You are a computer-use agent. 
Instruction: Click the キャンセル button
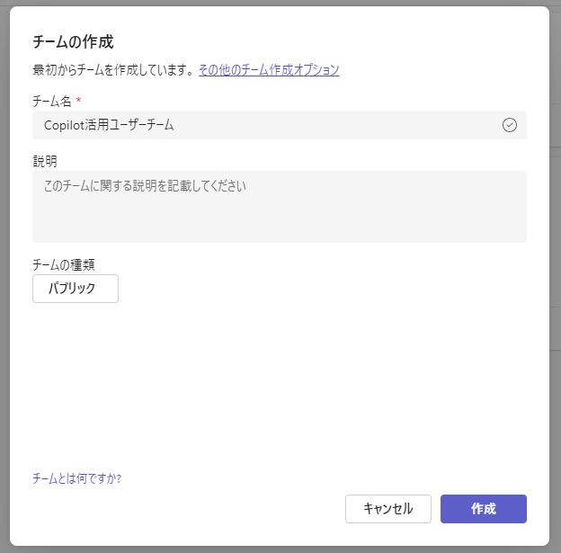[388, 509]
